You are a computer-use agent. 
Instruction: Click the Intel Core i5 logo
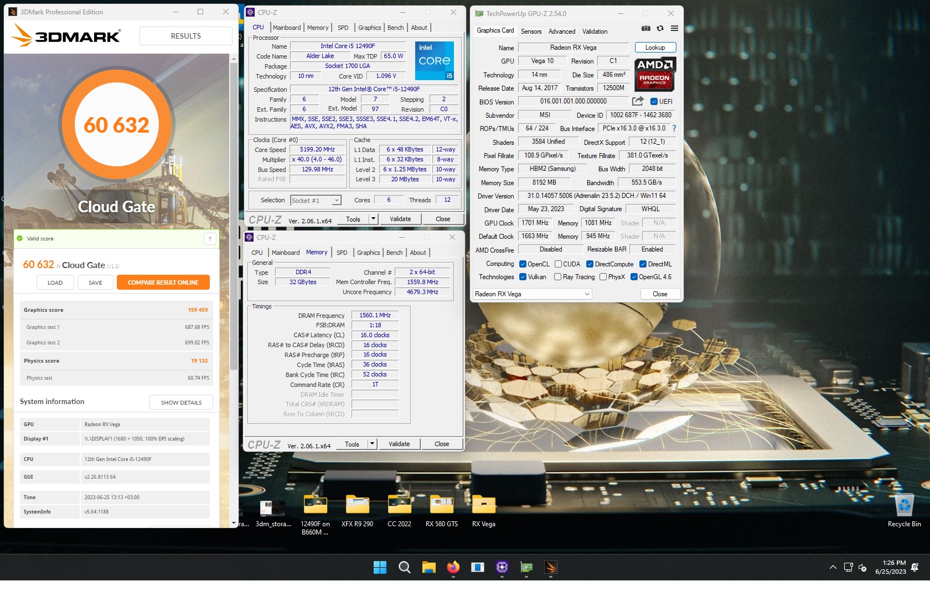[x=435, y=61]
